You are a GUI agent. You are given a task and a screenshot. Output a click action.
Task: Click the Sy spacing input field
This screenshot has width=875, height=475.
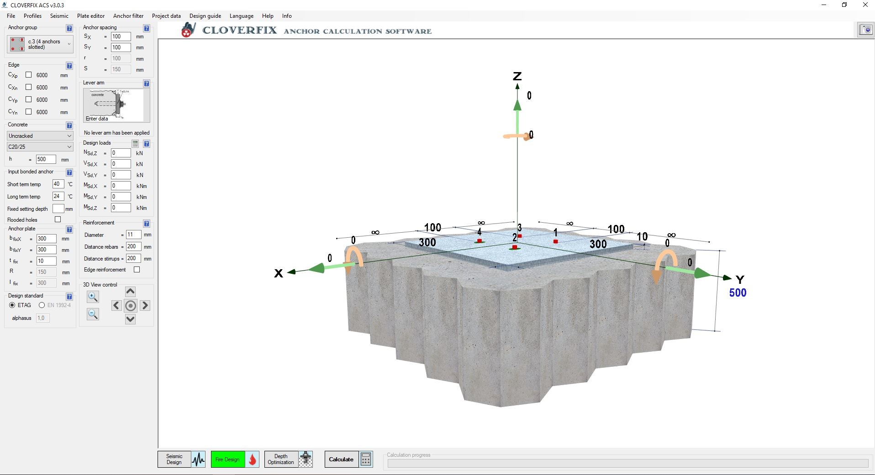tap(121, 47)
